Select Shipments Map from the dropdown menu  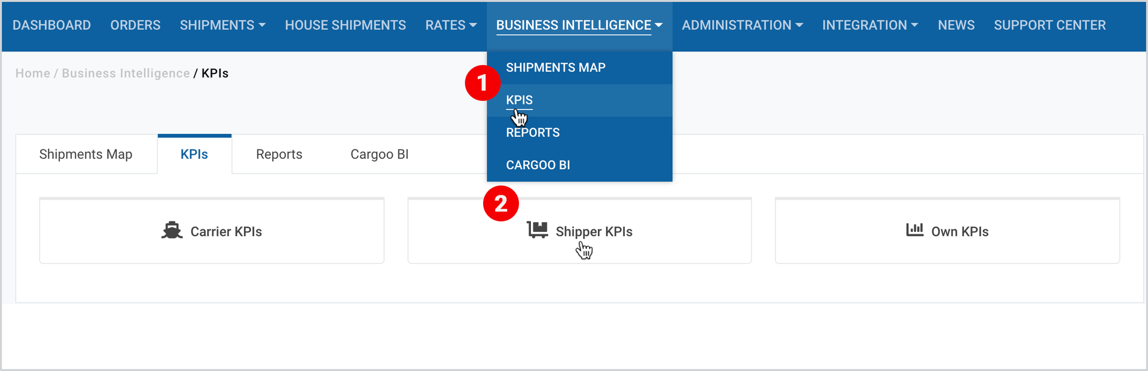[x=555, y=68]
